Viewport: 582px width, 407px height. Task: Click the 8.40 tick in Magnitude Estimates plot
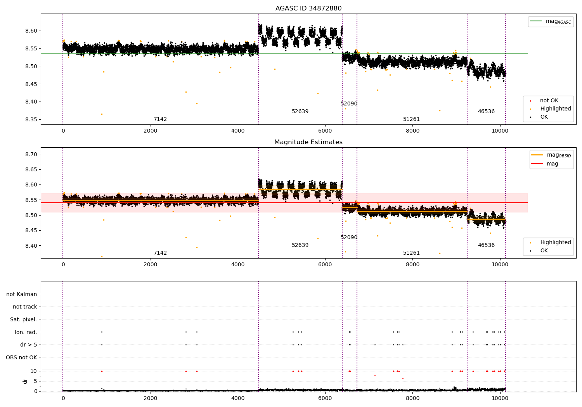31,246
